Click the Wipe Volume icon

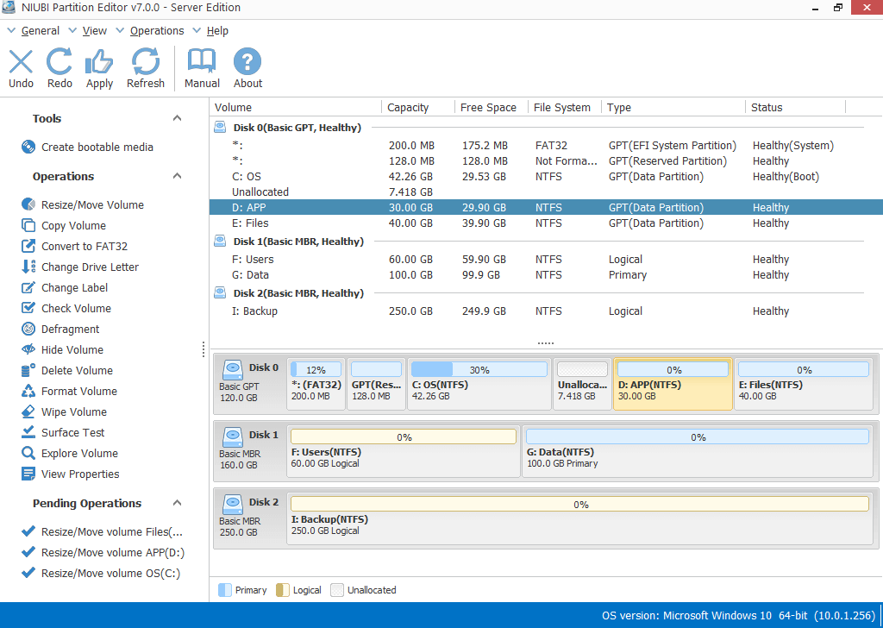pos(28,412)
